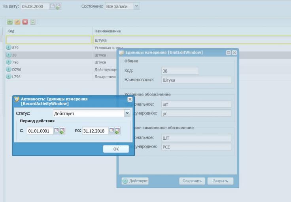Click set-date icon after the 'по' calendar

click(x=117, y=131)
